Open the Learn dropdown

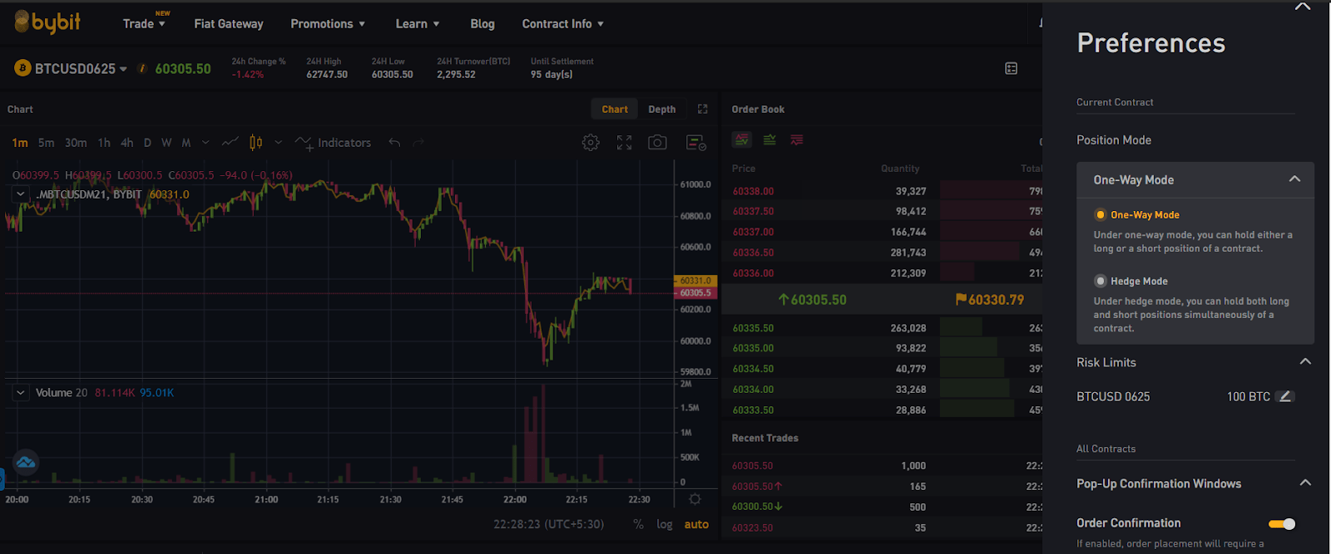(418, 23)
